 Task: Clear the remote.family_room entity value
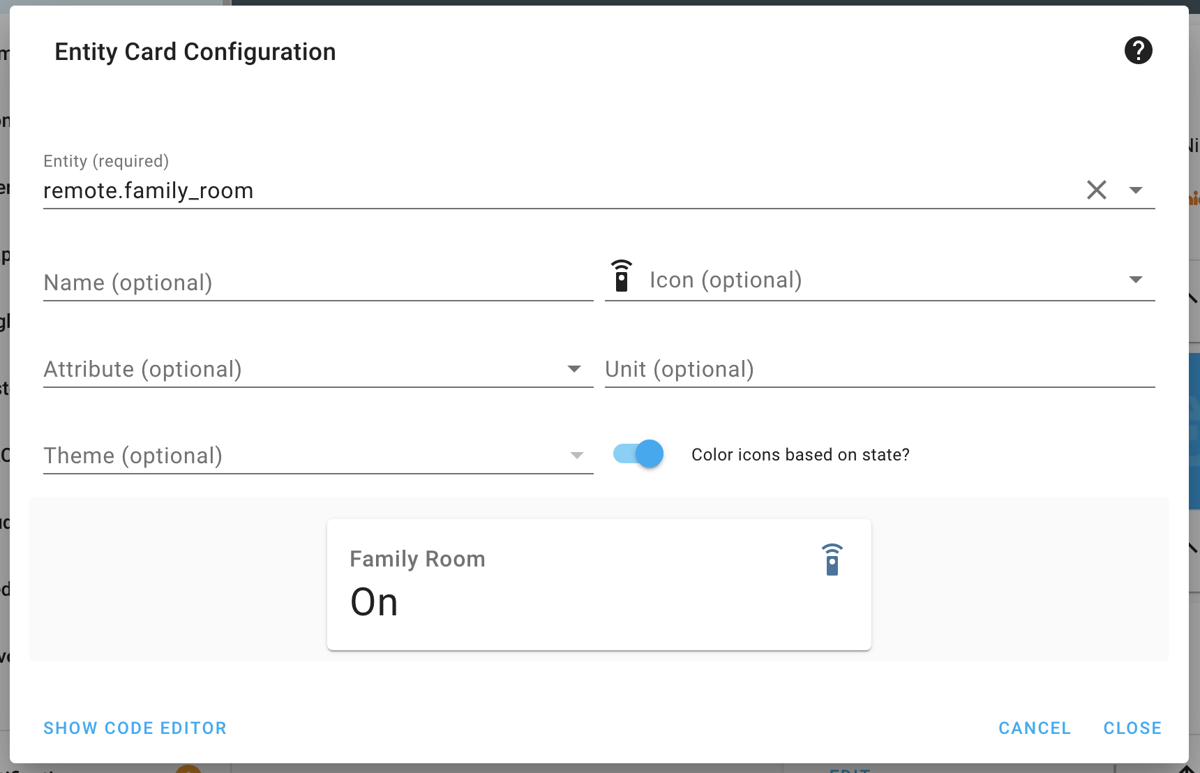(1096, 190)
